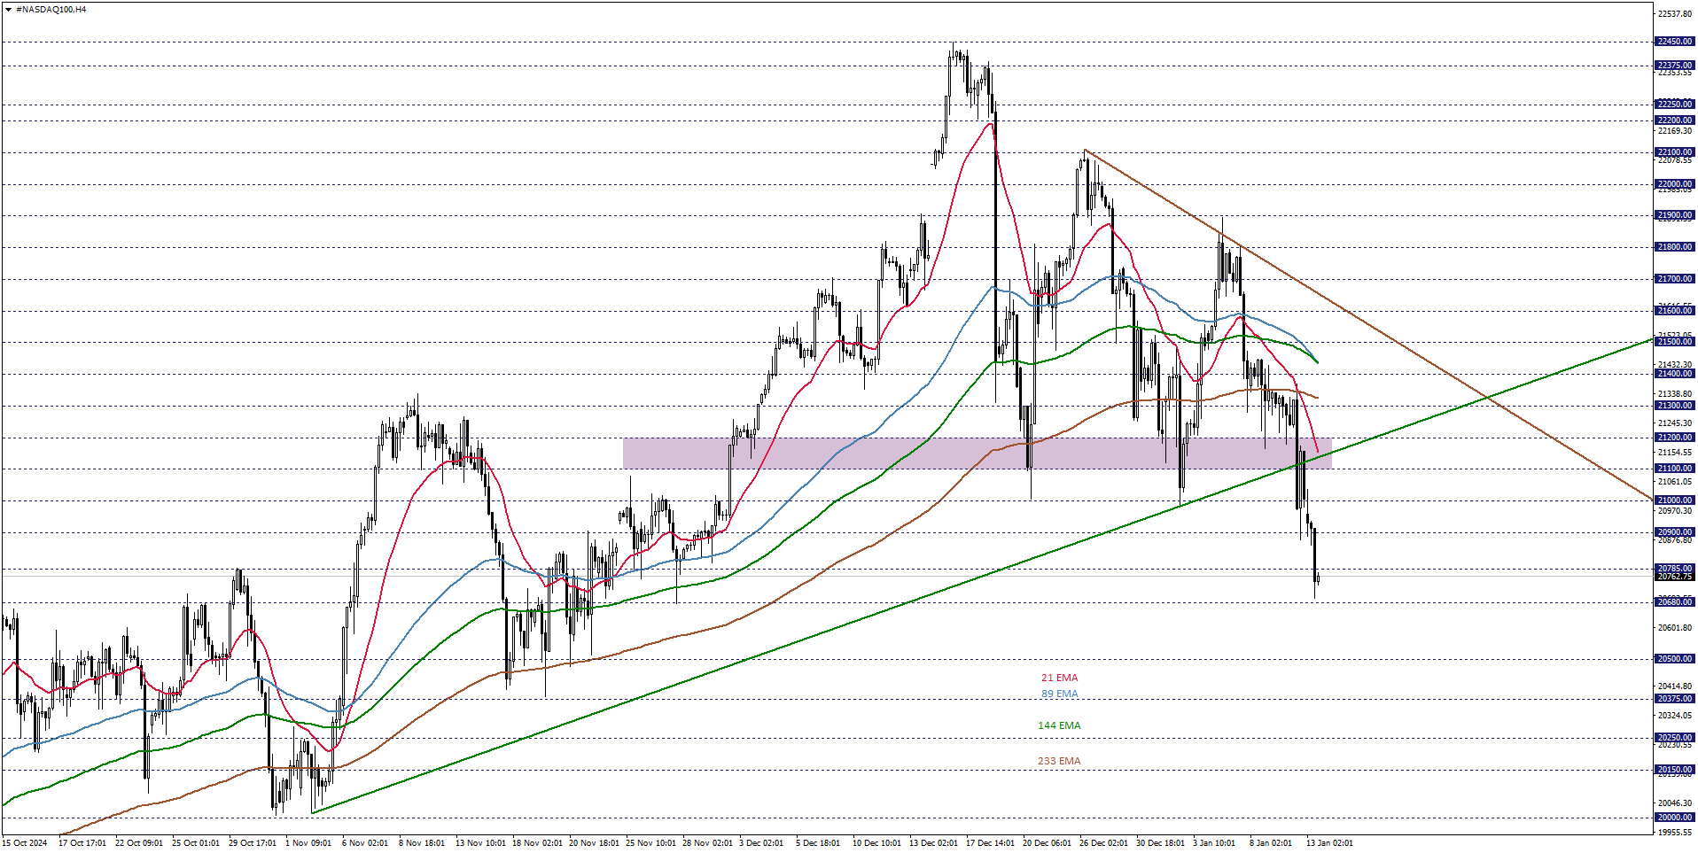Click the 29 Oct 17:01 time label
This screenshot has width=1698, height=853.
point(253,843)
